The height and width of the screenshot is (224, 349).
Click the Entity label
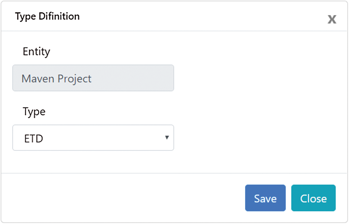coord(36,52)
